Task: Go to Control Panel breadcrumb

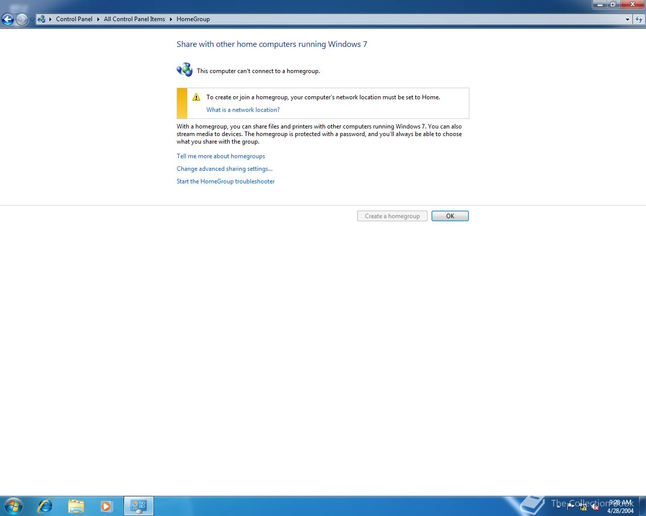Action: 74,19
